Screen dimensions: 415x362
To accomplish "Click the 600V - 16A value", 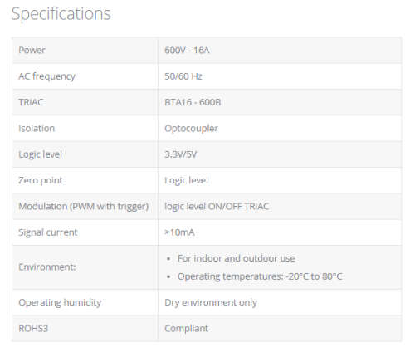I will (x=187, y=50).
